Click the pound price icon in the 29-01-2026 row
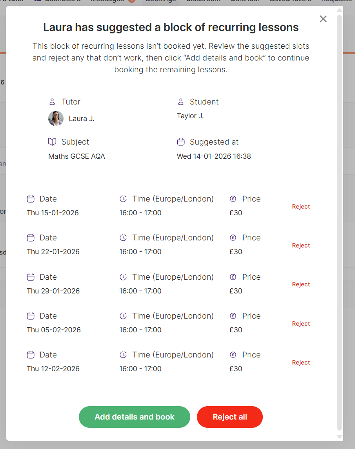Screen dimensions: 355x449 click(x=233, y=277)
